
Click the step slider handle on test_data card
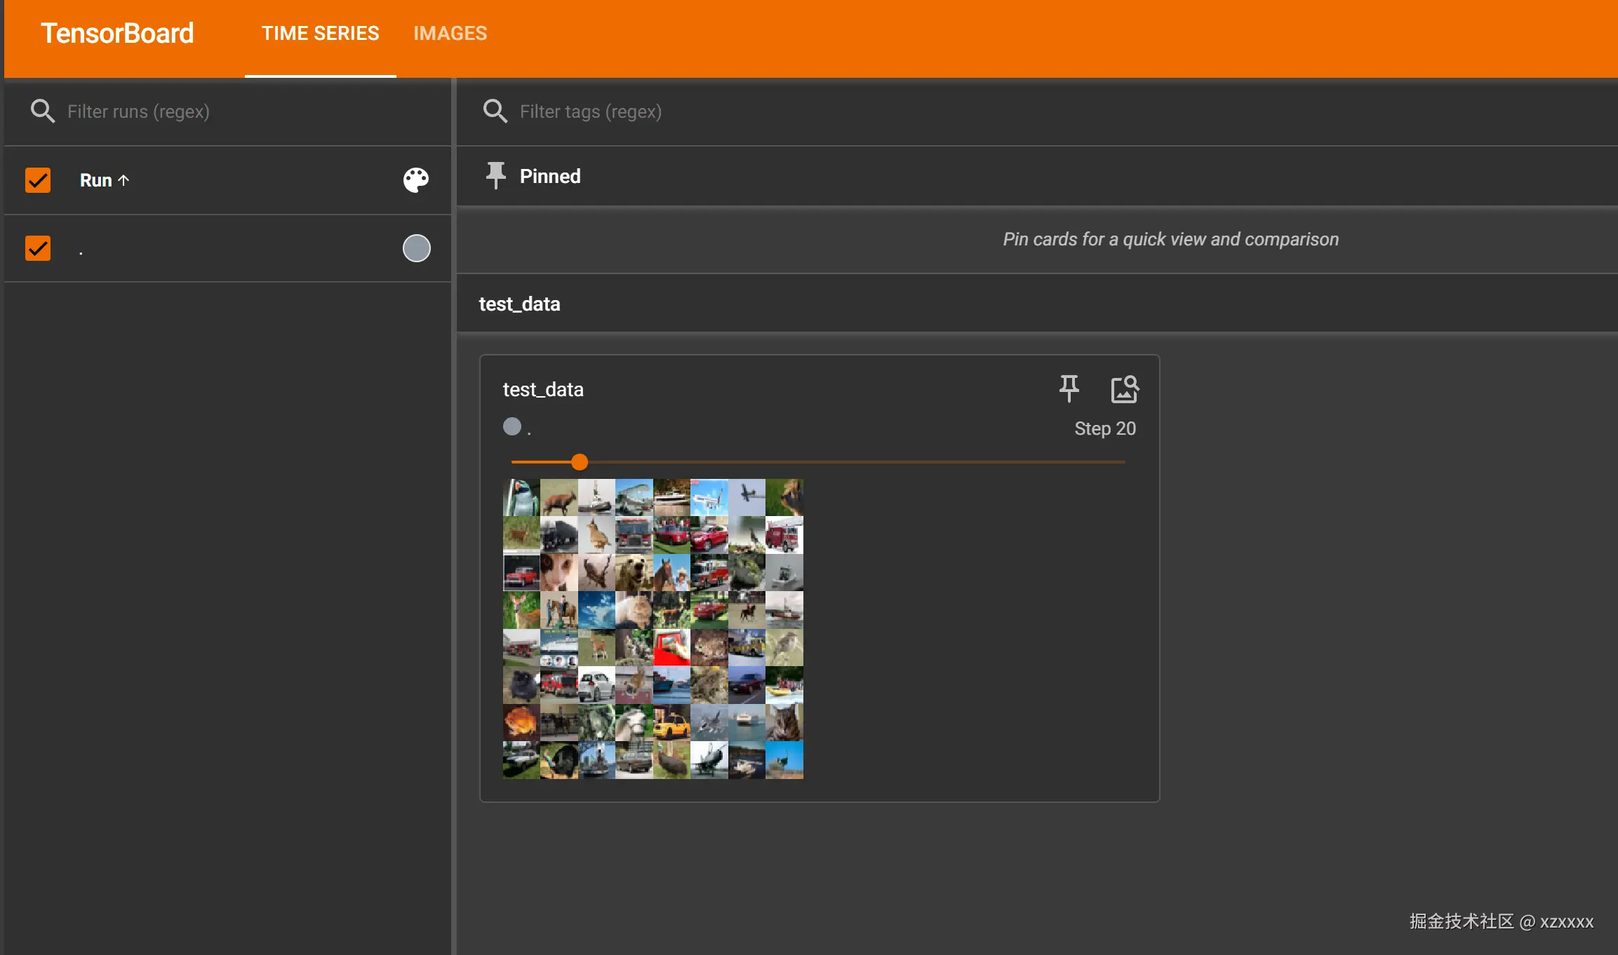tap(580, 462)
